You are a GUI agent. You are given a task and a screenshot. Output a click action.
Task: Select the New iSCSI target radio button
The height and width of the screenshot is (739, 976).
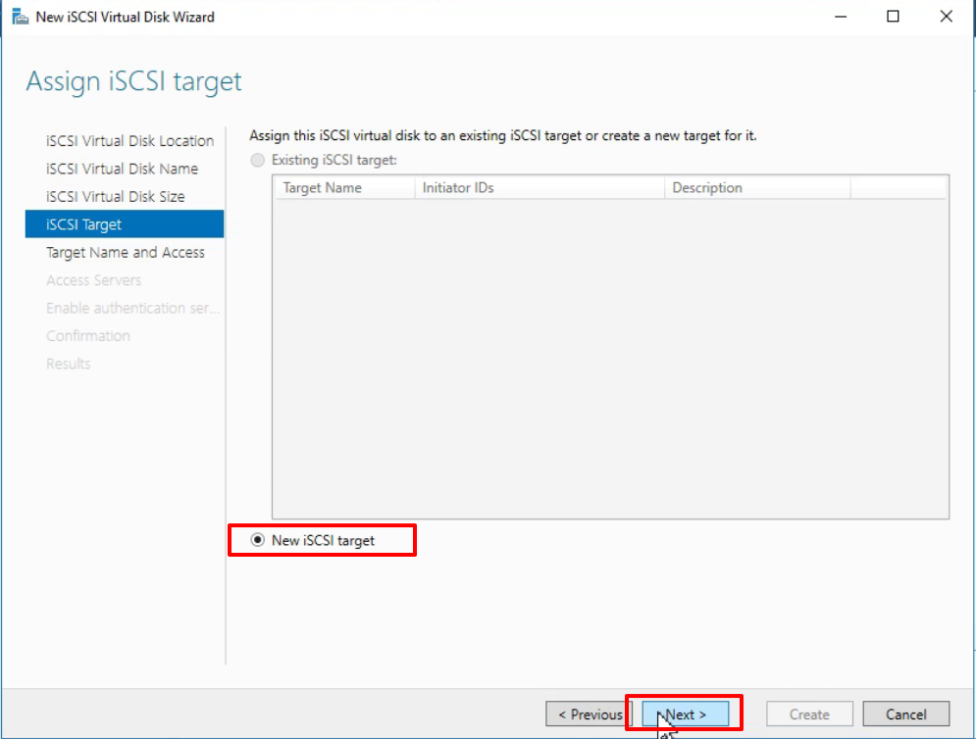(x=258, y=540)
